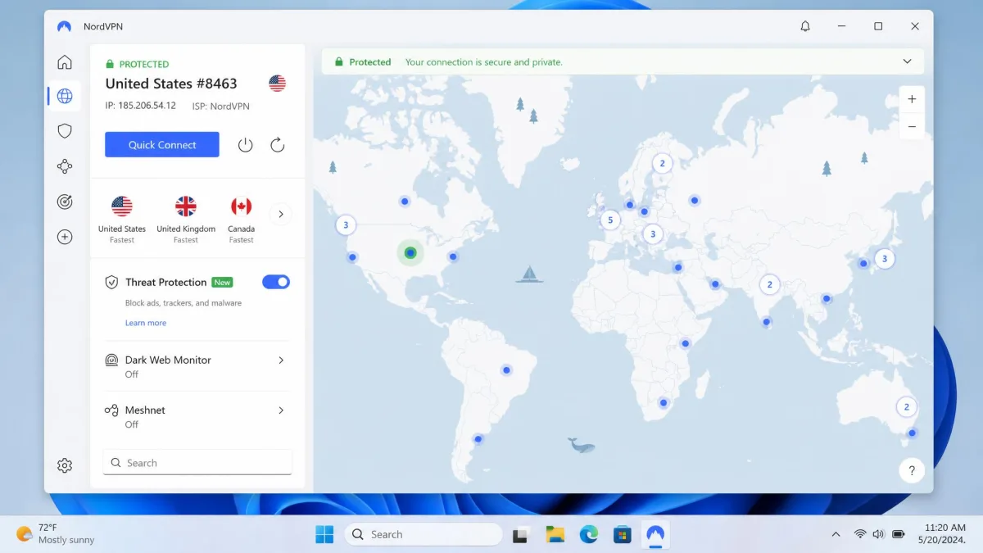Open the target Dark Web Monitor sidebar icon
This screenshot has width=983, height=553.
coord(65,202)
